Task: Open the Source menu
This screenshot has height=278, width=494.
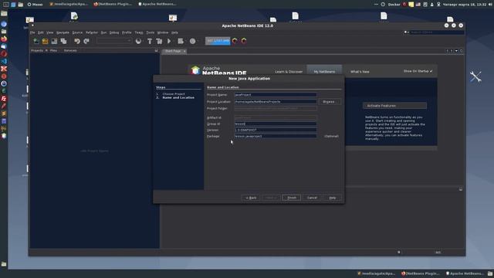Action: tap(77, 32)
